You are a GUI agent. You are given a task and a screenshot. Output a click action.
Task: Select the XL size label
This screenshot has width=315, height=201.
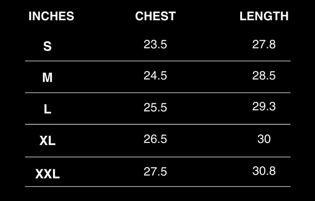47,141
